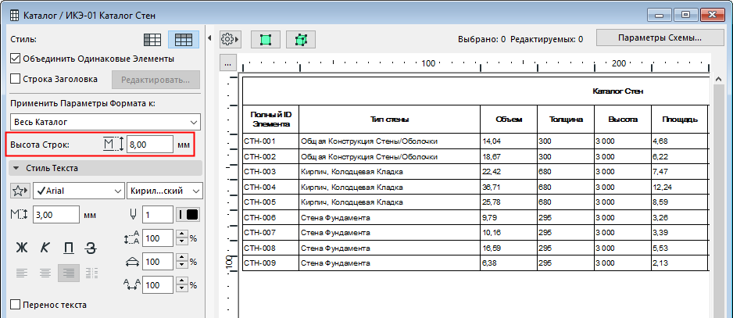Select volume cell 22,42
The height and width of the screenshot is (318, 733).
(509, 172)
